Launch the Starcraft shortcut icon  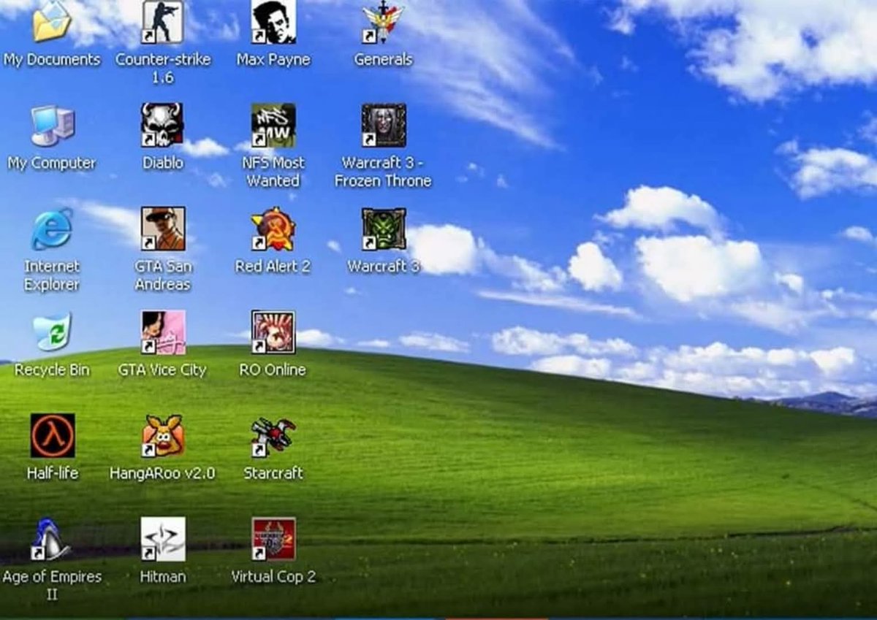pos(273,436)
